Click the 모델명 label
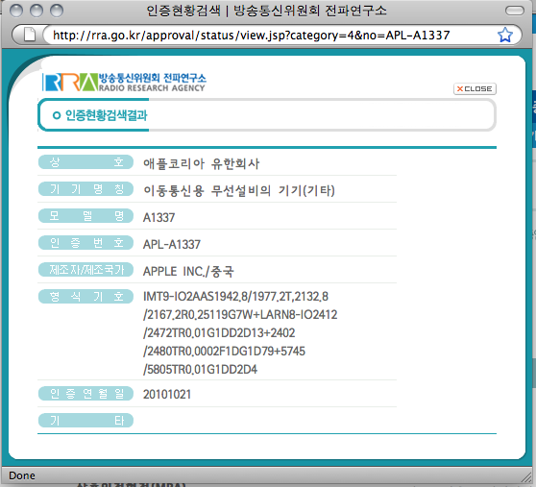 pyautogui.click(x=85, y=216)
